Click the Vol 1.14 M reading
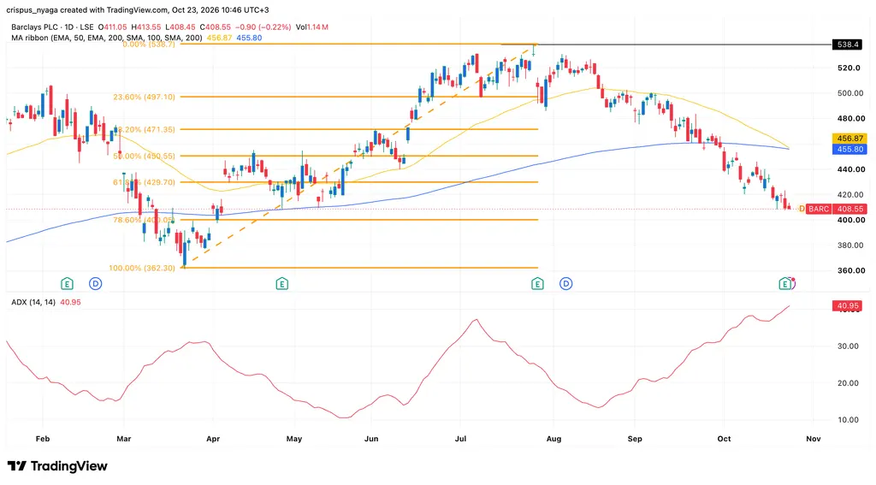Screen dimensions: 876x485 point(311,27)
